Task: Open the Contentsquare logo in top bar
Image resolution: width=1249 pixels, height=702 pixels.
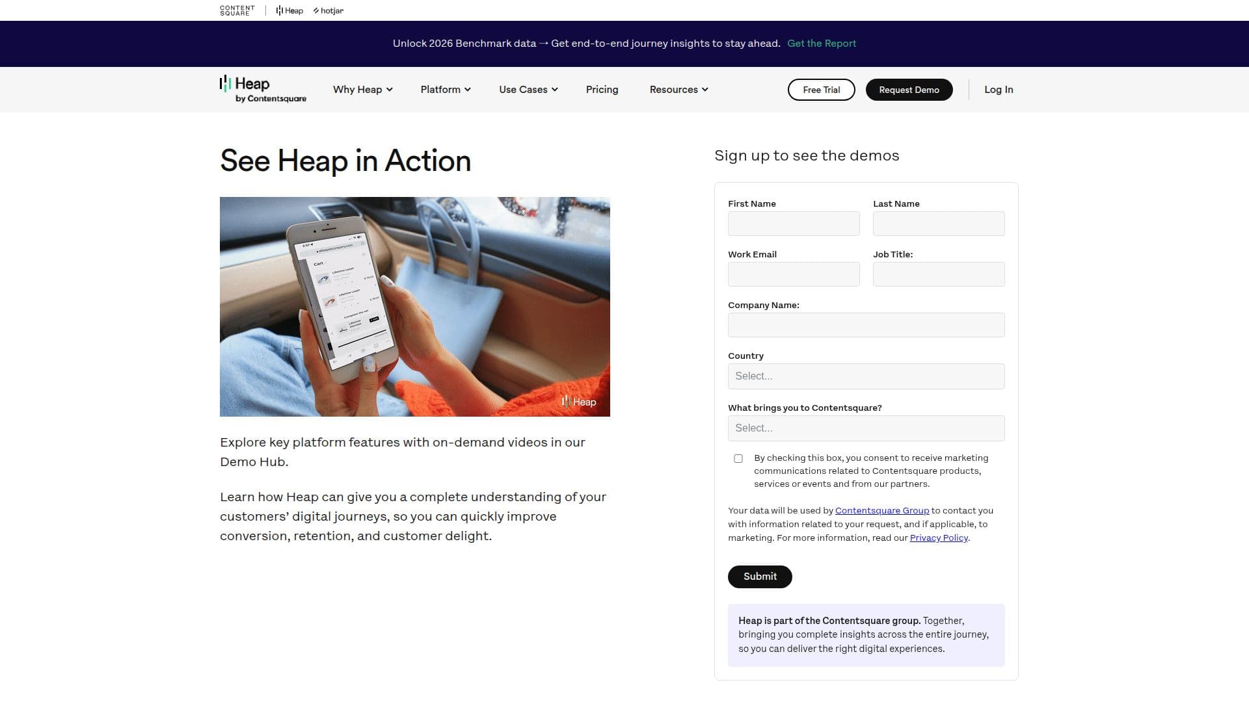Action: pos(237,10)
